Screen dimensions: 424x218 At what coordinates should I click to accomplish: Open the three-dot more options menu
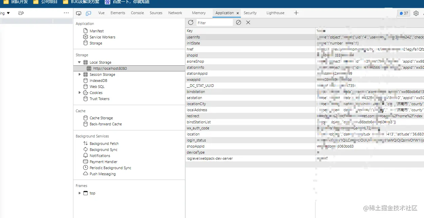66,13
